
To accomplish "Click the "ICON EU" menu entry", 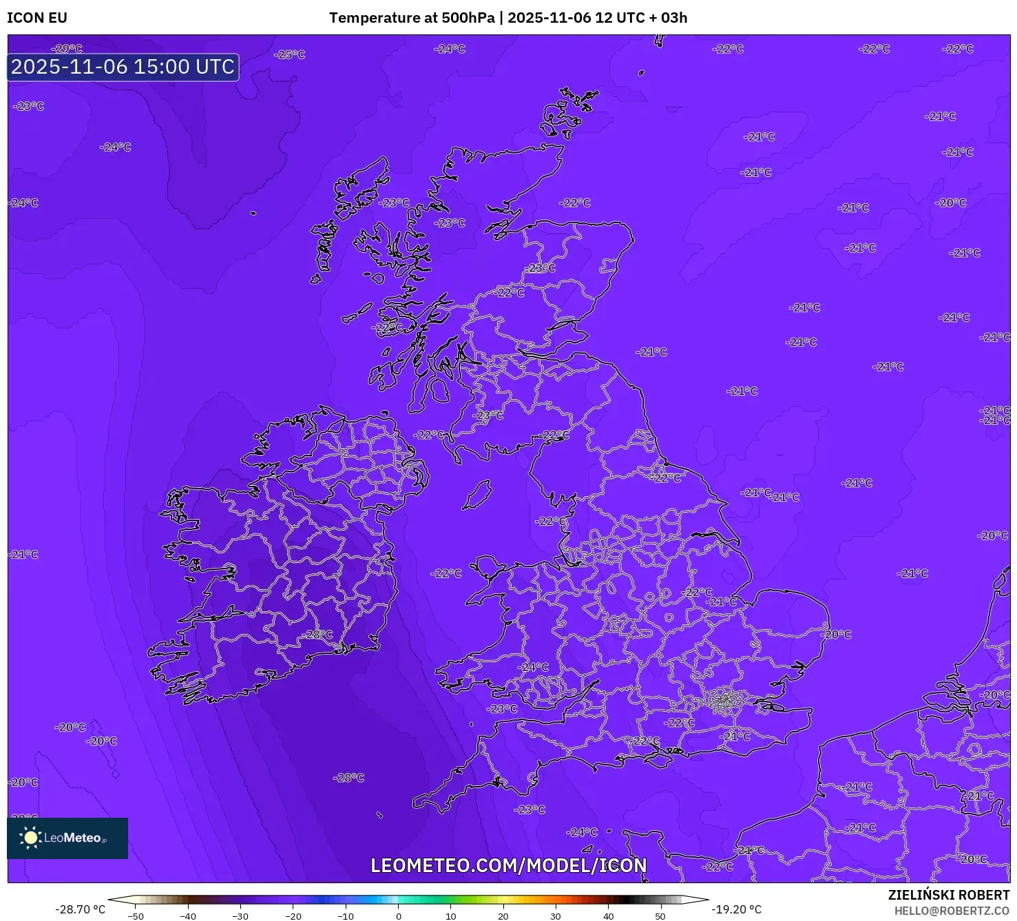I will coord(37,18).
